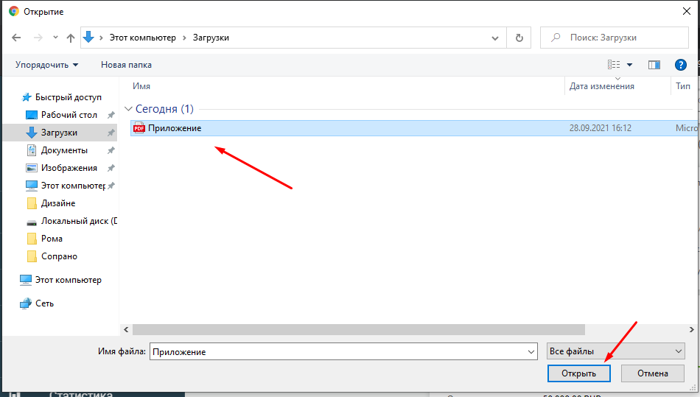The width and height of the screenshot is (700, 397).
Task: Click the search field Поиск: Загрузки
Action: [615, 38]
